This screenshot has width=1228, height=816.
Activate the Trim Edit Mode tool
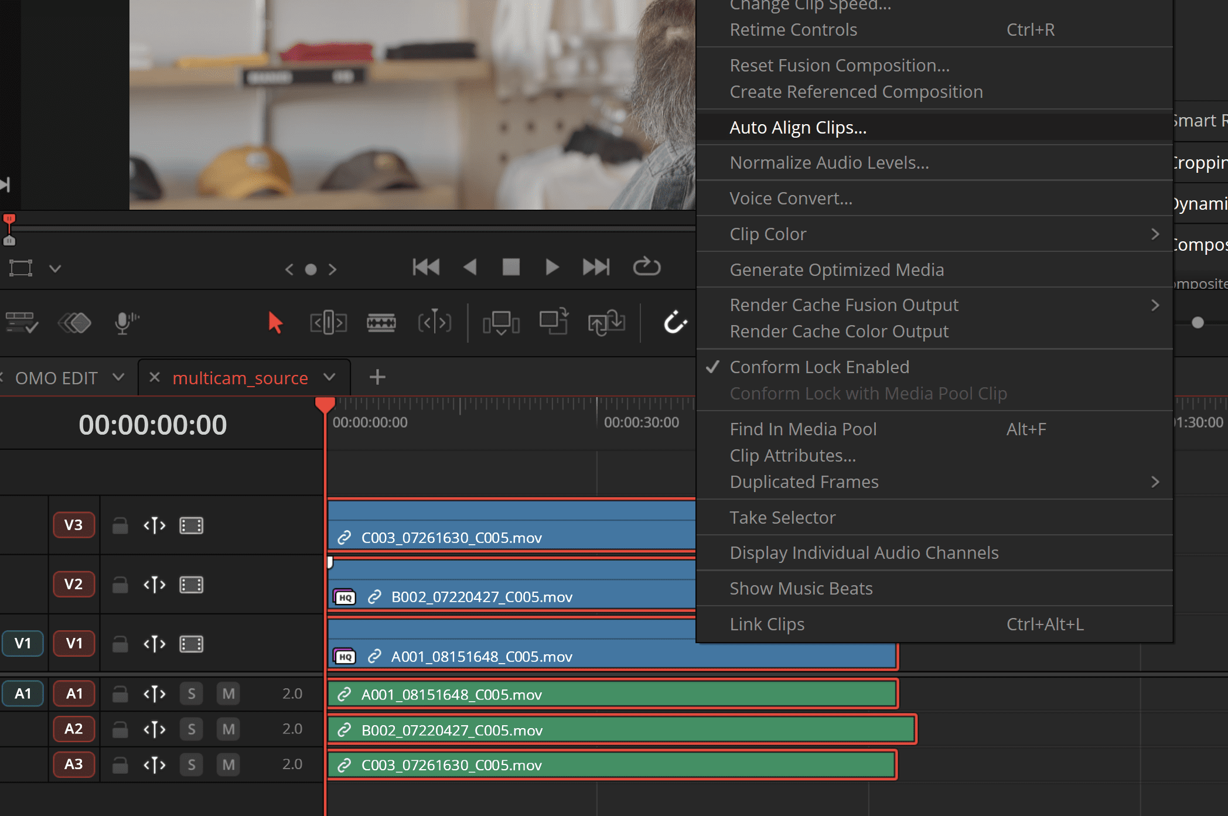328,322
